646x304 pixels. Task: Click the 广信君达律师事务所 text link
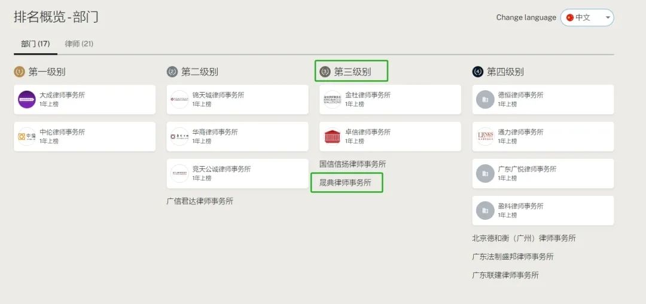pos(200,201)
